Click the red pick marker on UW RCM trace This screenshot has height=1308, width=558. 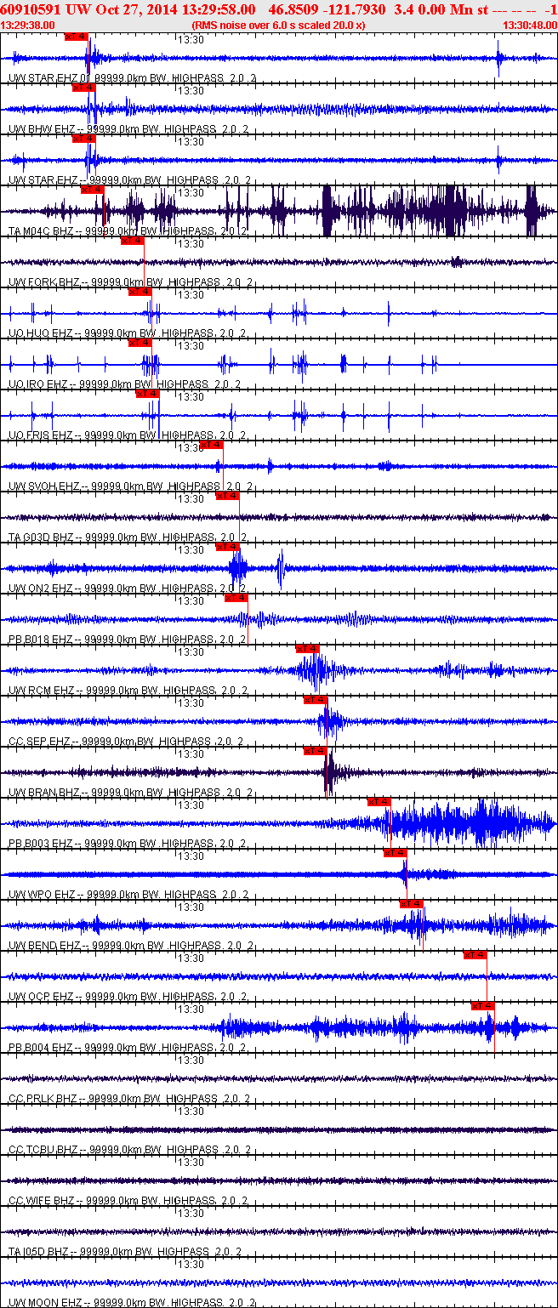click(x=307, y=649)
